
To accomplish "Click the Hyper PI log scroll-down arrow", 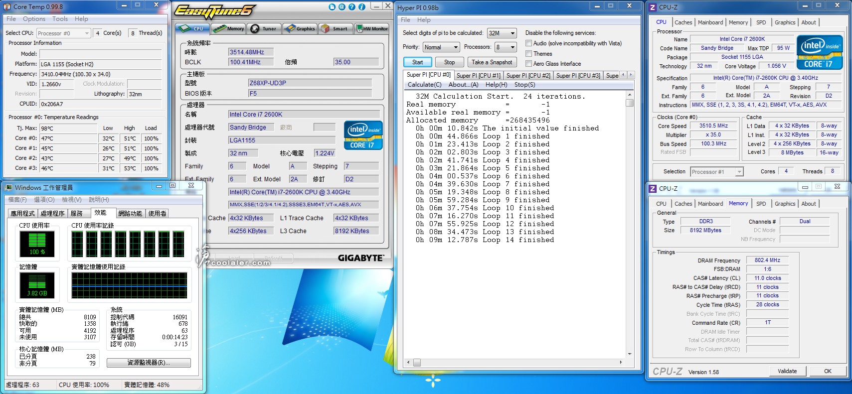I will click(630, 354).
